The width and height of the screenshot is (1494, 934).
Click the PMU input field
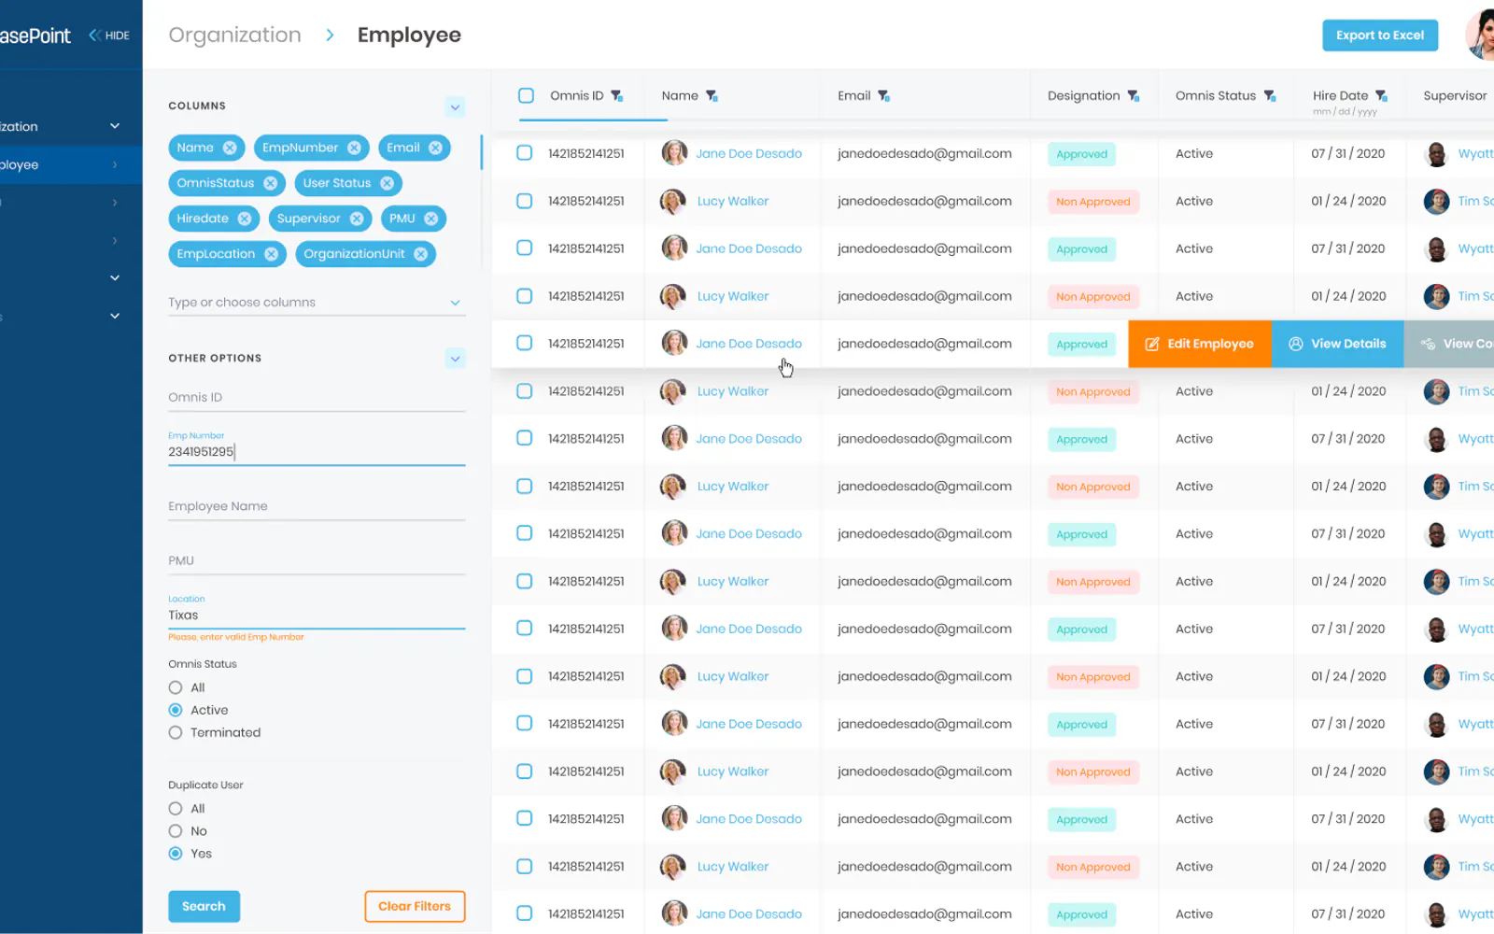(x=317, y=561)
